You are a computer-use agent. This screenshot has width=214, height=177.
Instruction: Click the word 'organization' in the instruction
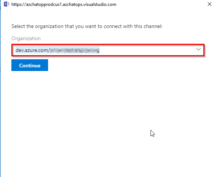pyautogui.click(x=49, y=26)
